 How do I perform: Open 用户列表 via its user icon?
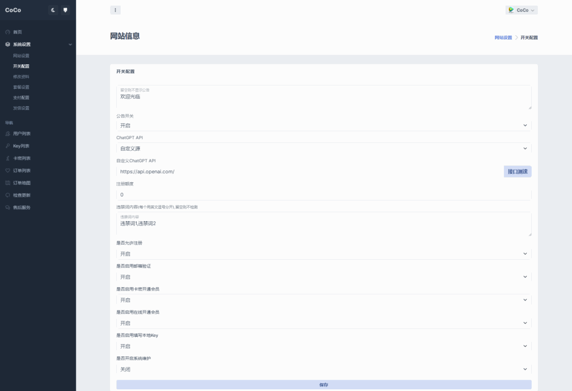pyautogui.click(x=7, y=133)
